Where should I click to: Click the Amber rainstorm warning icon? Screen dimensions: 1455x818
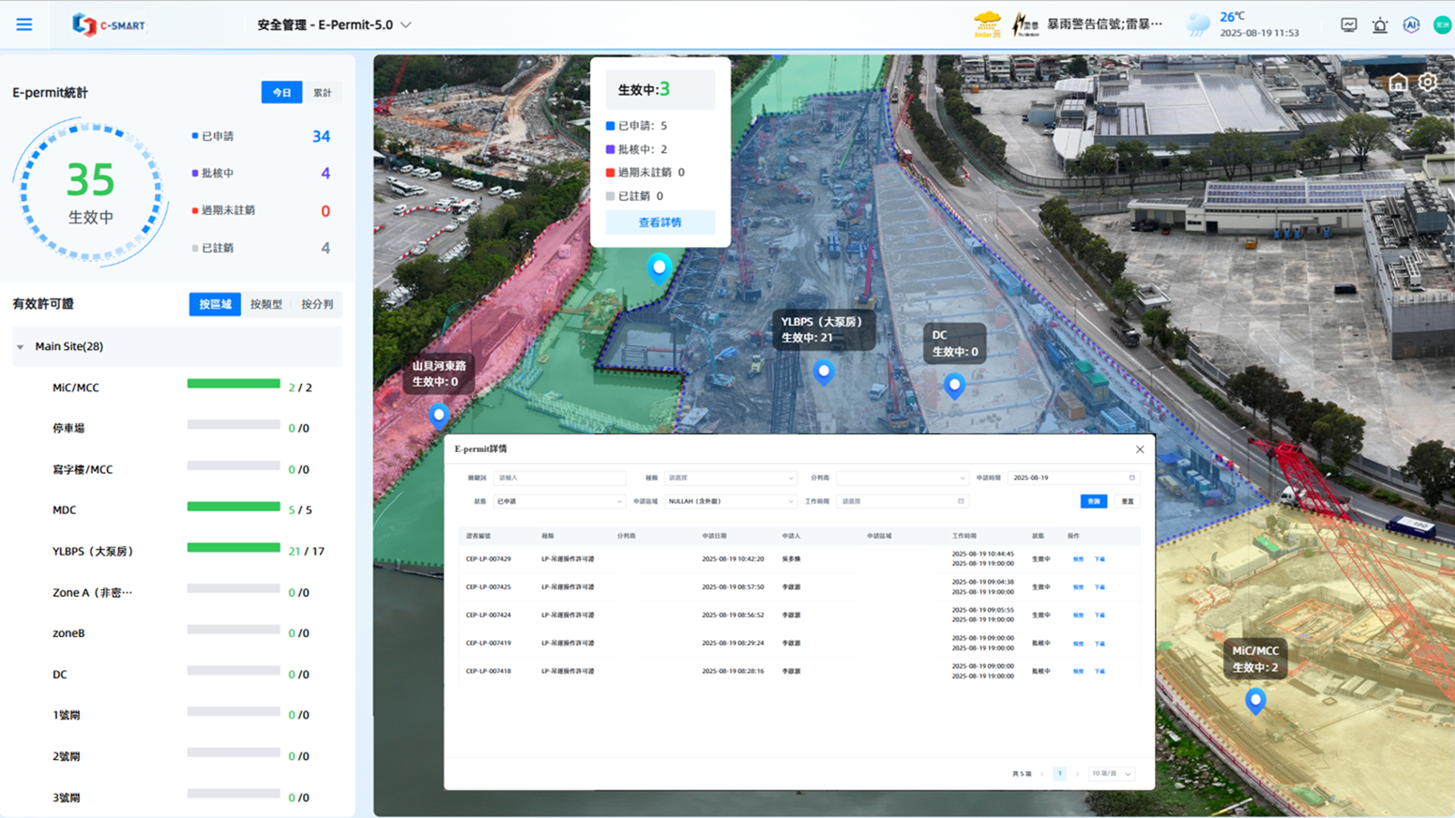[x=987, y=24]
